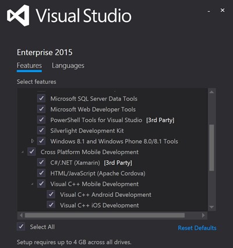Click the Xamarin [3rd Party] tag
This screenshot has width=233, height=248.
coord(118,162)
